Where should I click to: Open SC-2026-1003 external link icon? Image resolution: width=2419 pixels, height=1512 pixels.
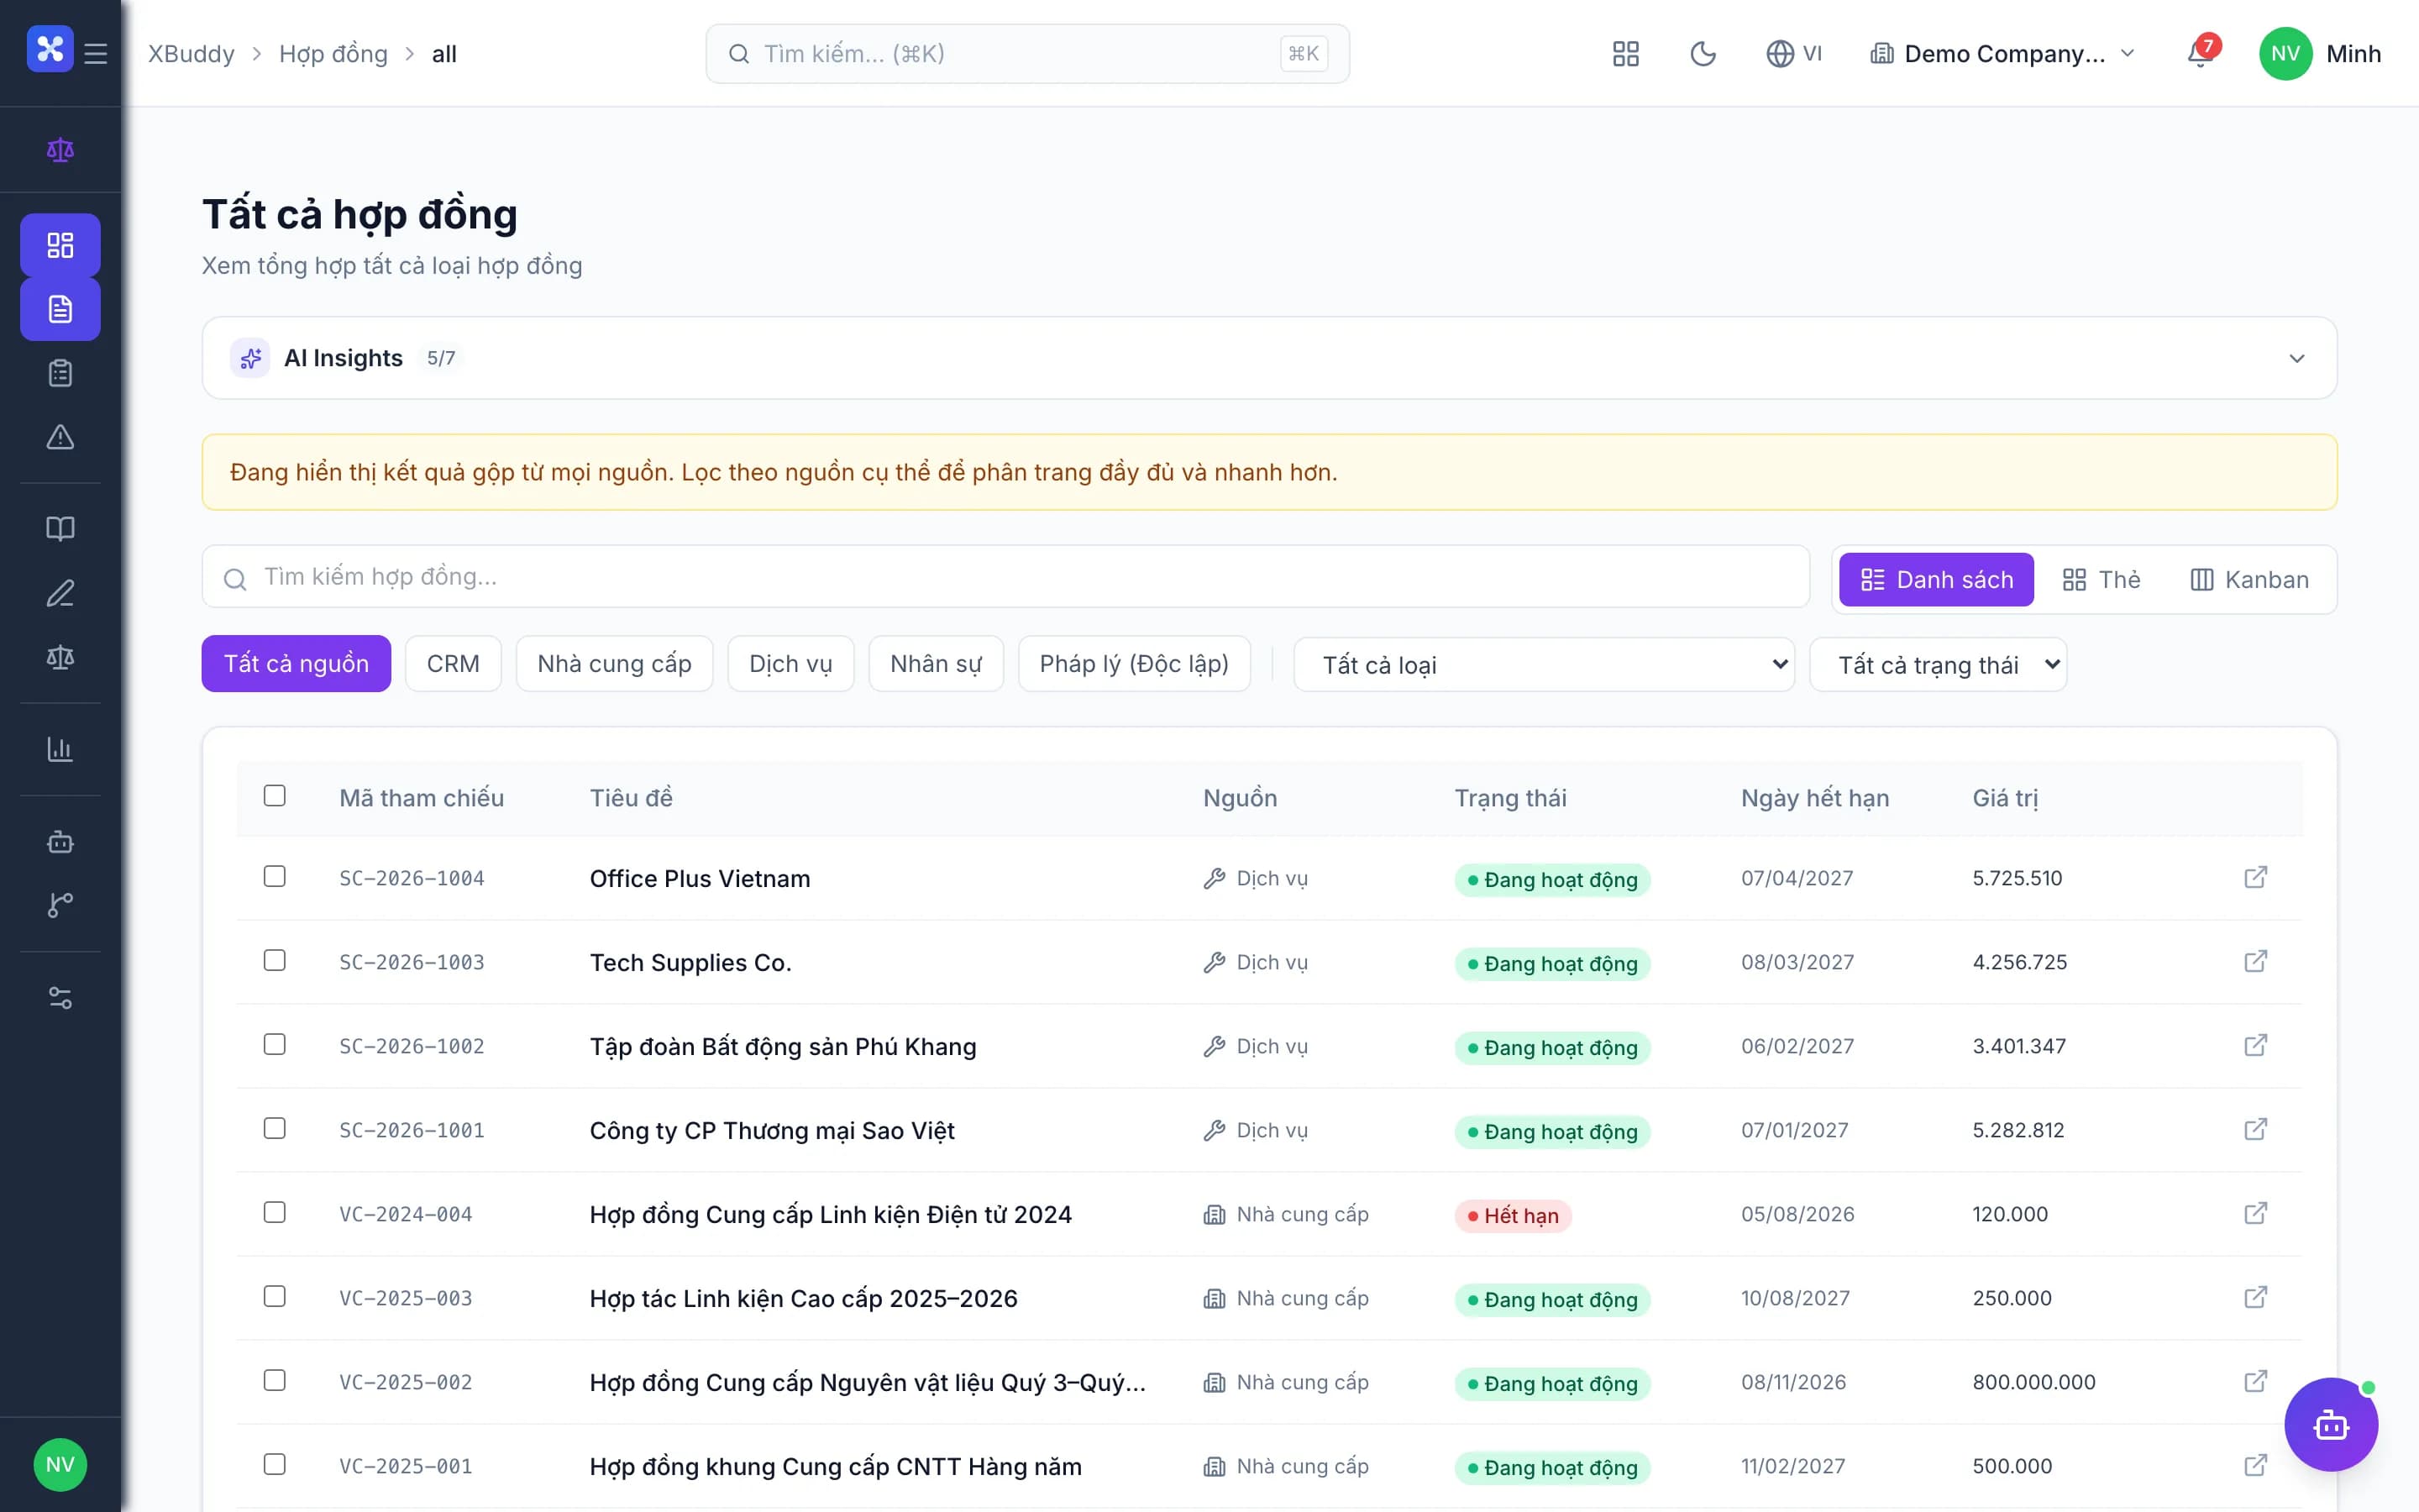pos(2255,961)
